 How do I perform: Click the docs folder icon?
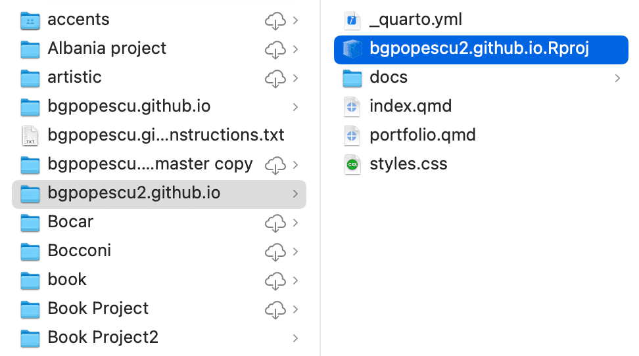tap(352, 78)
